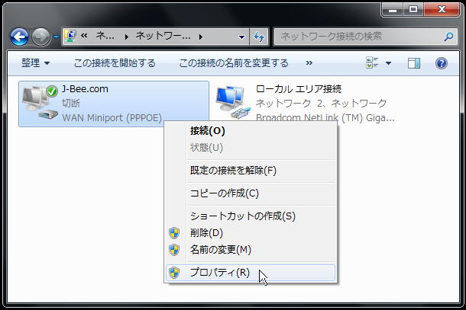Click the network folder icon in address bar
This screenshot has height=310, width=466.
[70, 37]
